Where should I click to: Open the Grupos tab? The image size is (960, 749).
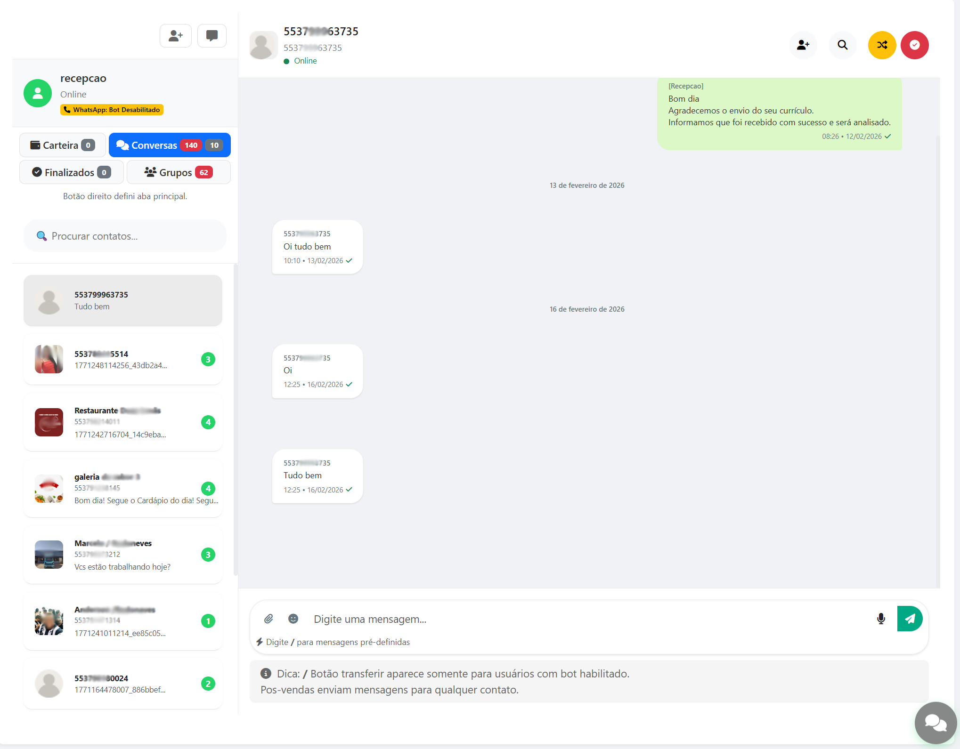click(178, 172)
